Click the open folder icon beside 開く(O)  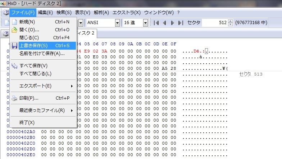pyautogui.click(x=14, y=29)
